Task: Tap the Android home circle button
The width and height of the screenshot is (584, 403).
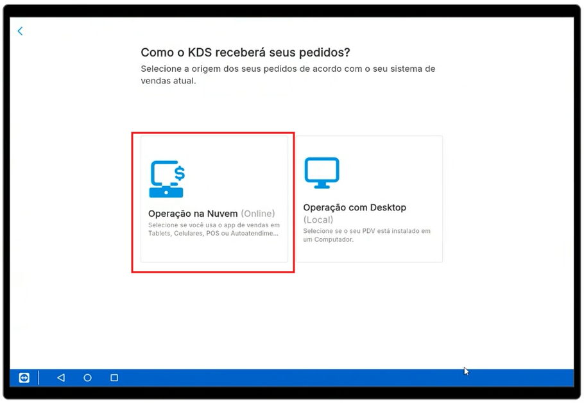Action: [87, 378]
